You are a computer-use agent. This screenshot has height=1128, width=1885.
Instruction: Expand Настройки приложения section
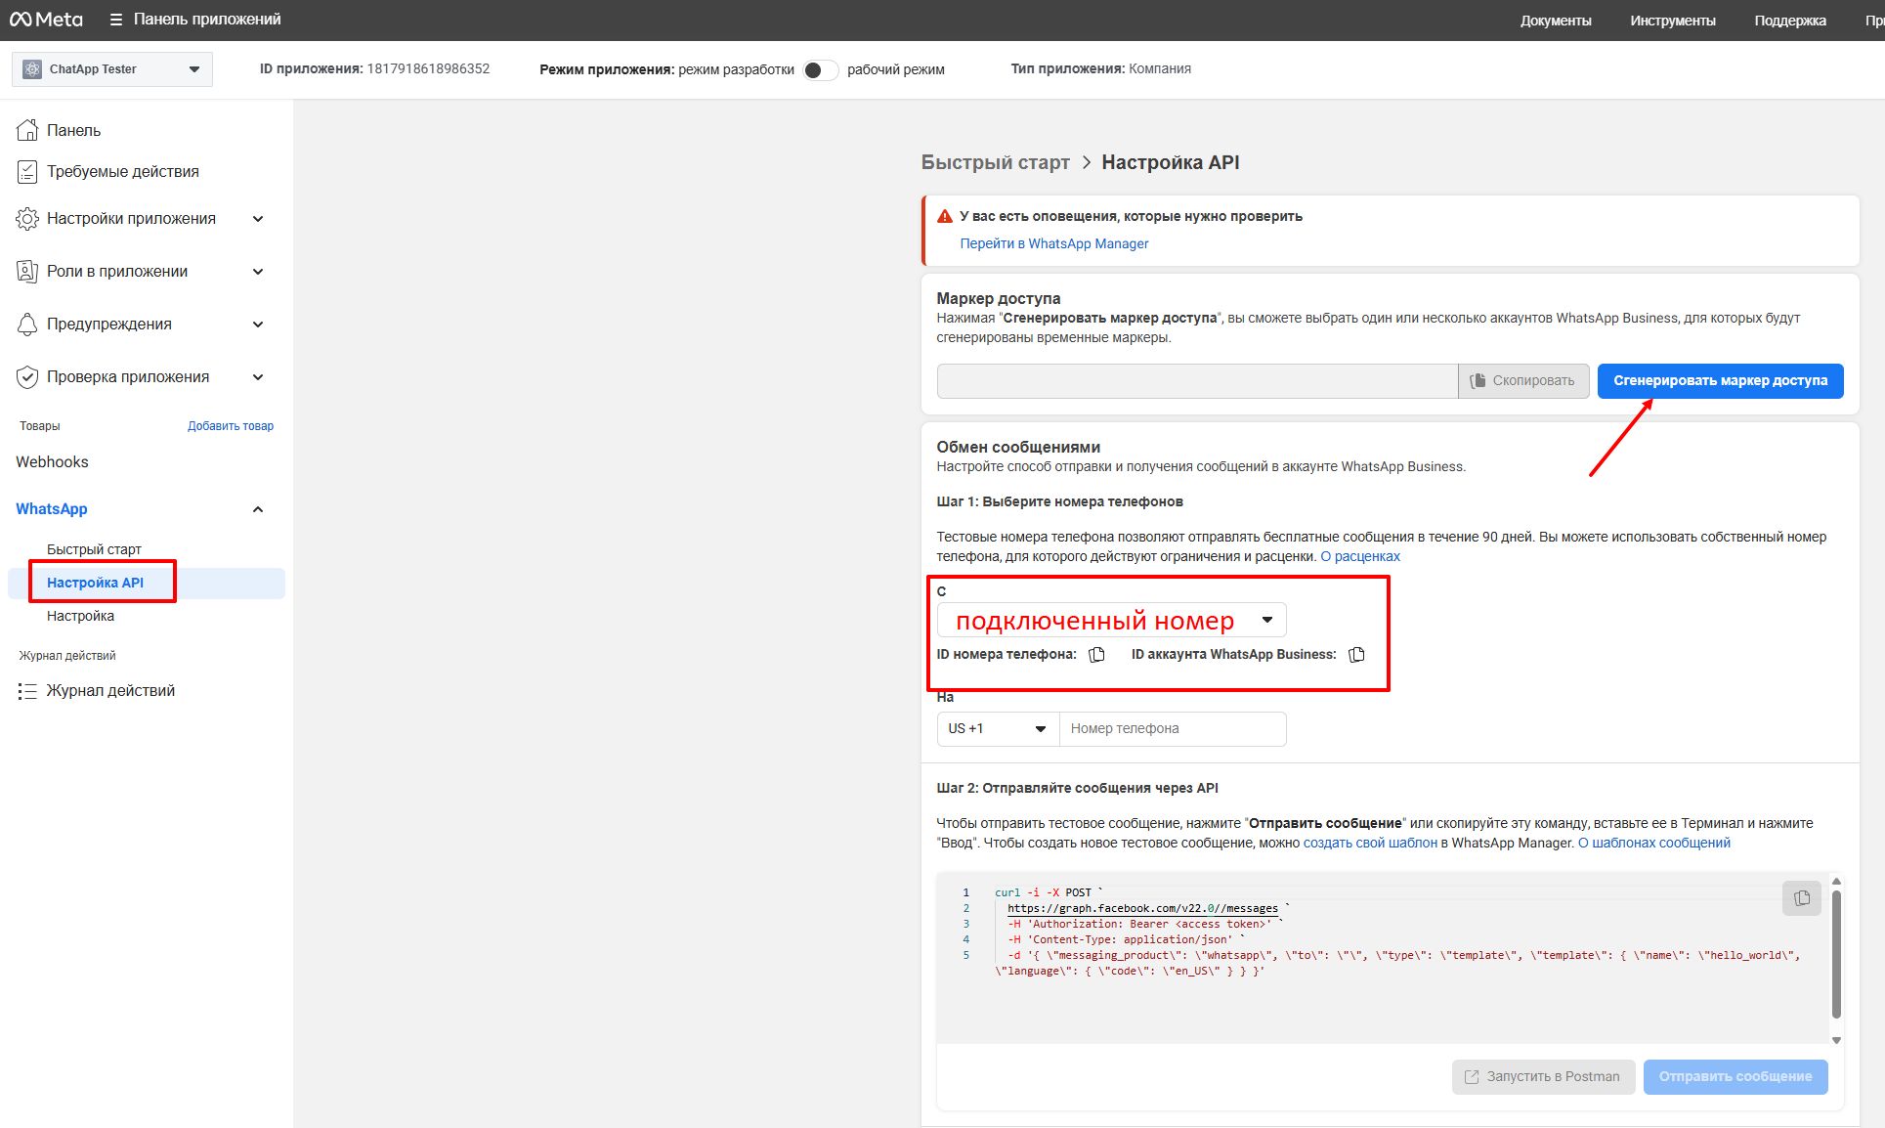(x=258, y=219)
